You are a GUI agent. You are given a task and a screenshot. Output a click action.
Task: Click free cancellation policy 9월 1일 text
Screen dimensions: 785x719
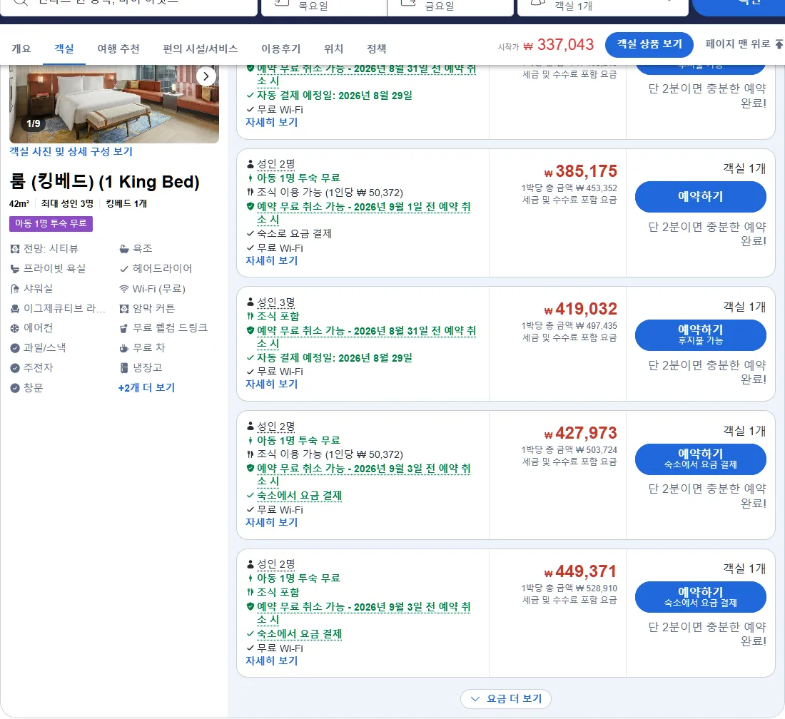[363, 213]
